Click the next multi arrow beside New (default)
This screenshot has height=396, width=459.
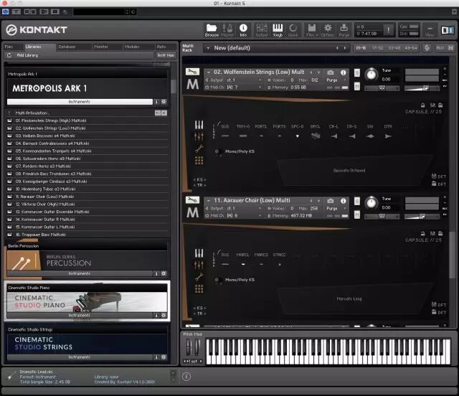345,48
